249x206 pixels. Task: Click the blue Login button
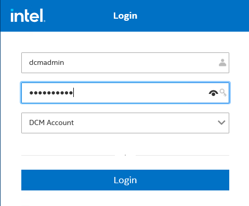pyautogui.click(x=125, y=180)
